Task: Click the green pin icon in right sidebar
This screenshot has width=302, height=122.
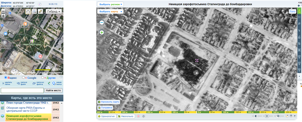Action: tap(299, 11)
